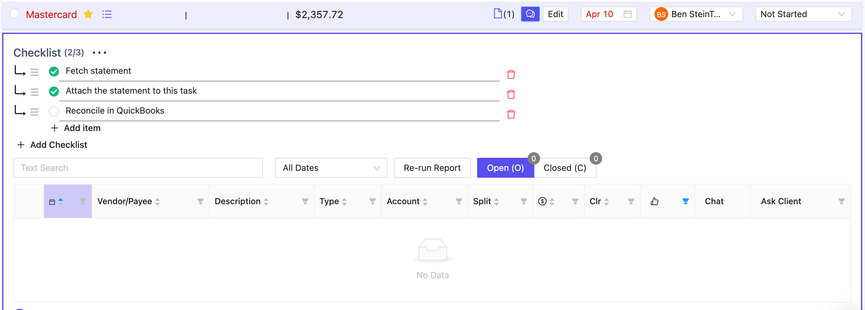Filter the Type column
The height and width of the screenshot is (310, 865).
(372, 201)
